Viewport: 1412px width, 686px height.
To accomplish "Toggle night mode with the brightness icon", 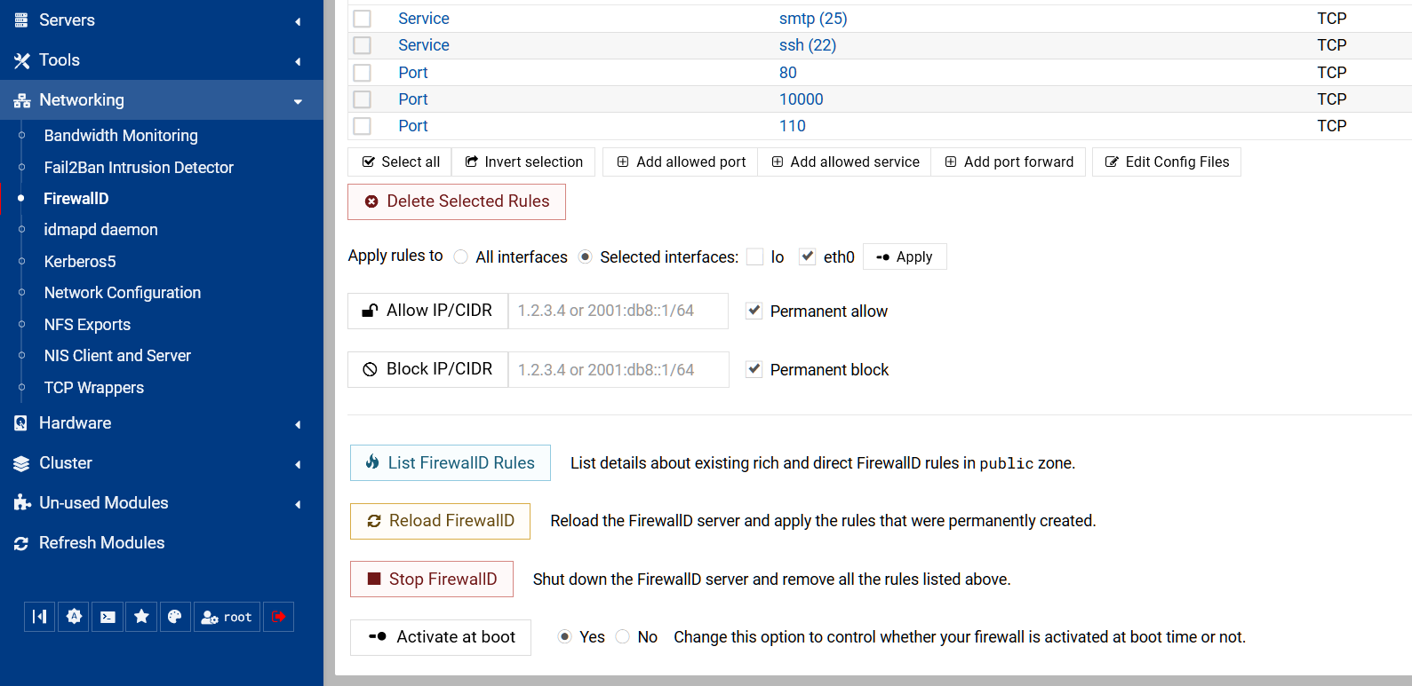I will (x=74, y=617).
